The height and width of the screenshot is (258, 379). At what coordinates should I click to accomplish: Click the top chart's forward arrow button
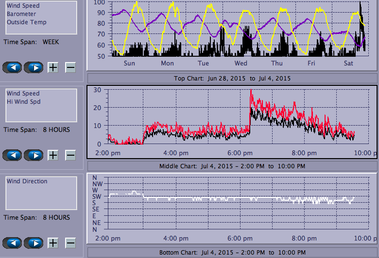click(x=34, y=67)
